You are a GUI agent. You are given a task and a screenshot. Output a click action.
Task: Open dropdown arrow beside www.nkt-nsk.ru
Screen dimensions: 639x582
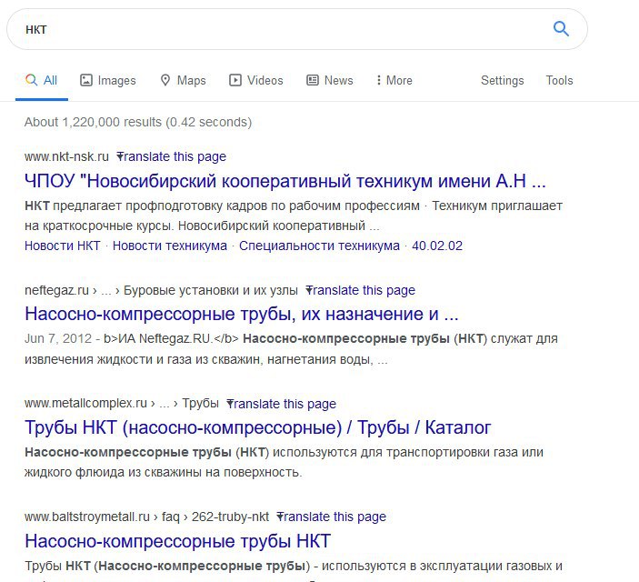point(119,156)
